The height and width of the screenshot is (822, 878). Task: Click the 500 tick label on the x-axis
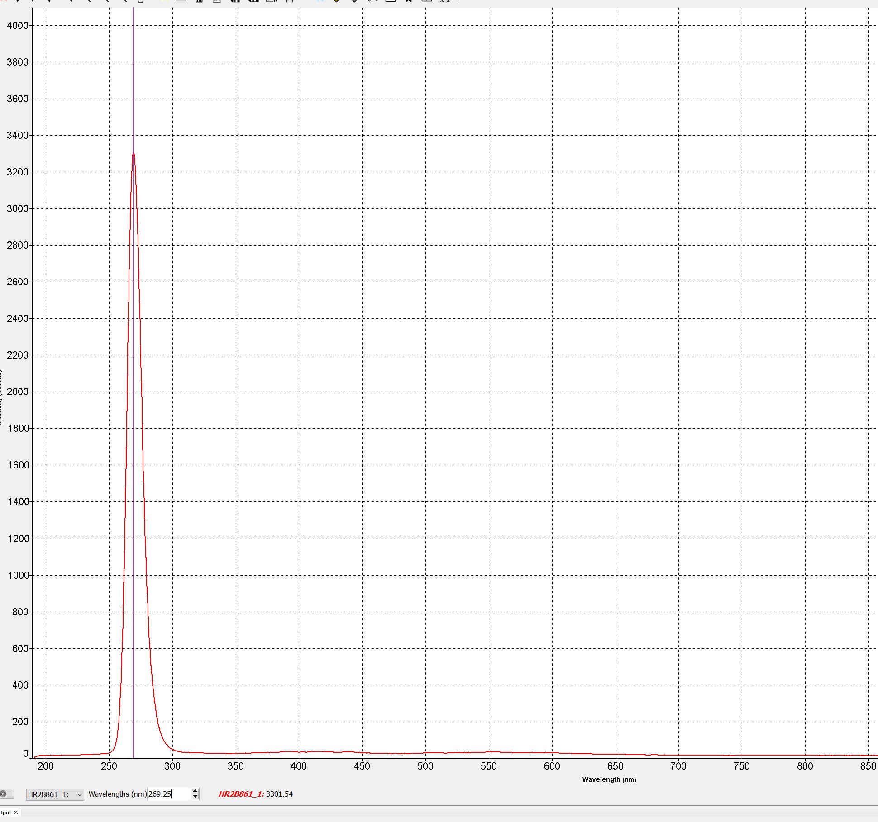[425, 766]
